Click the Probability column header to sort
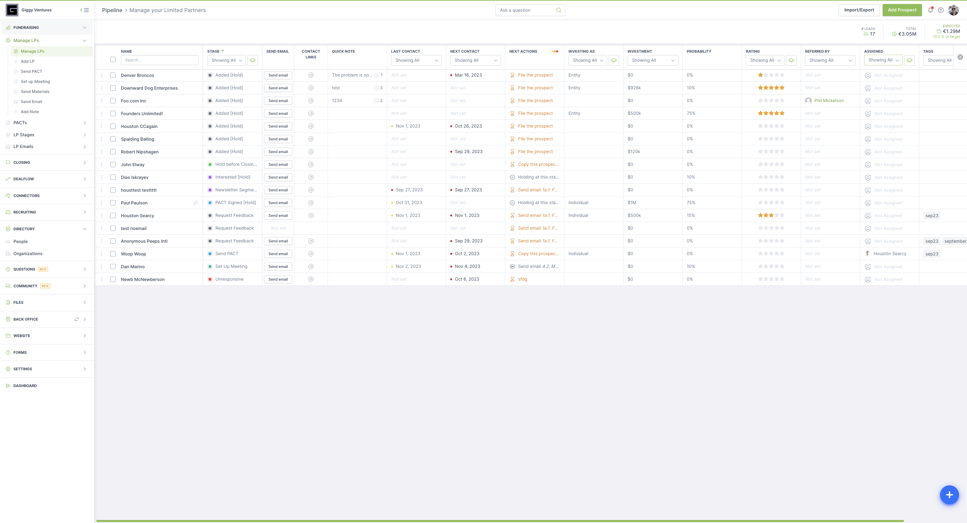The image size is (967, 523). point(699,51)
